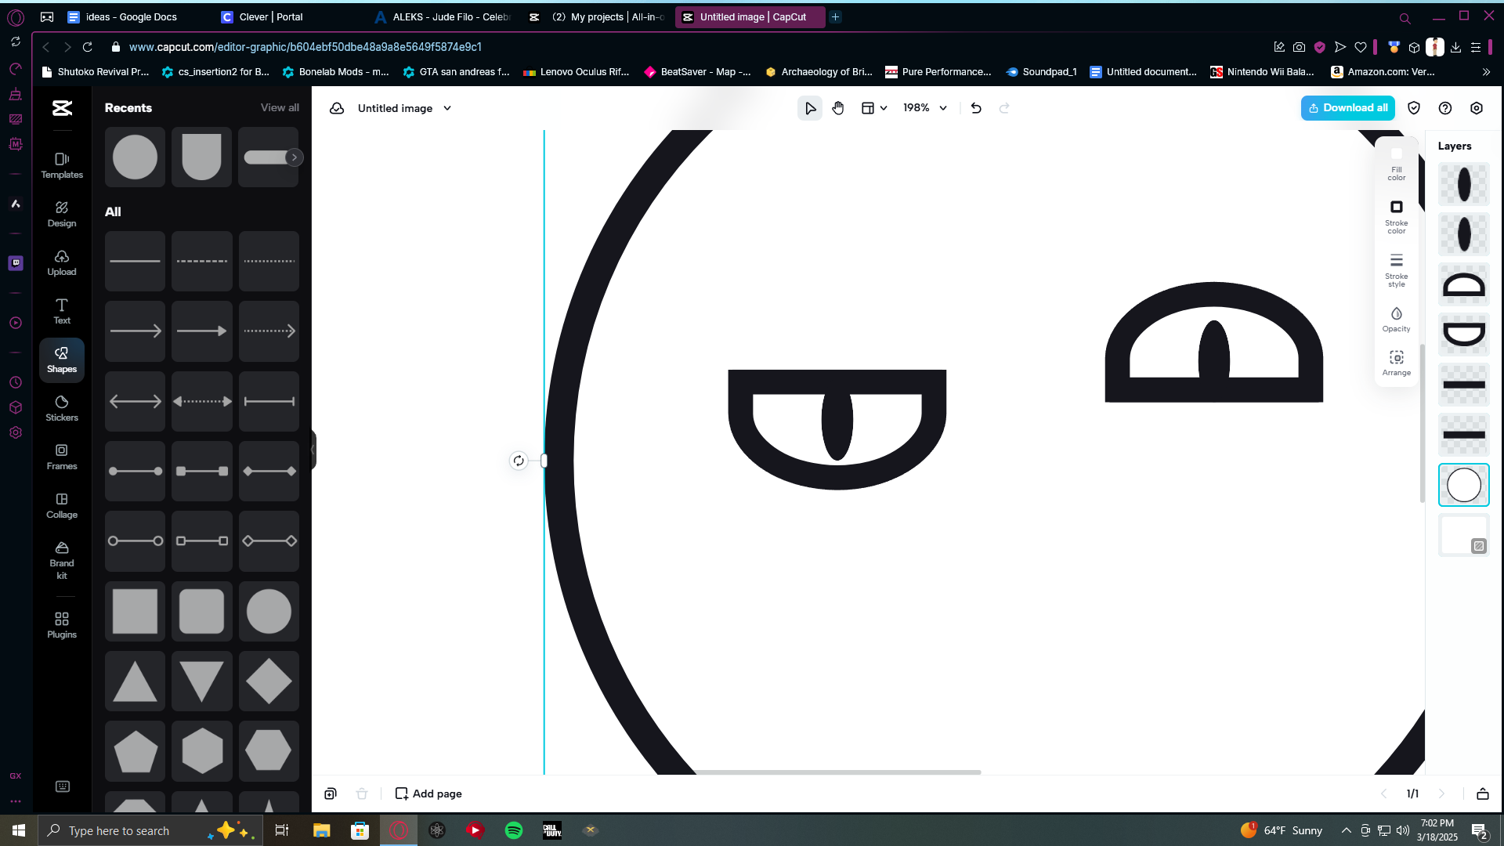Open the help question mark icon
1504x846 pixels.
[1445, 108]
